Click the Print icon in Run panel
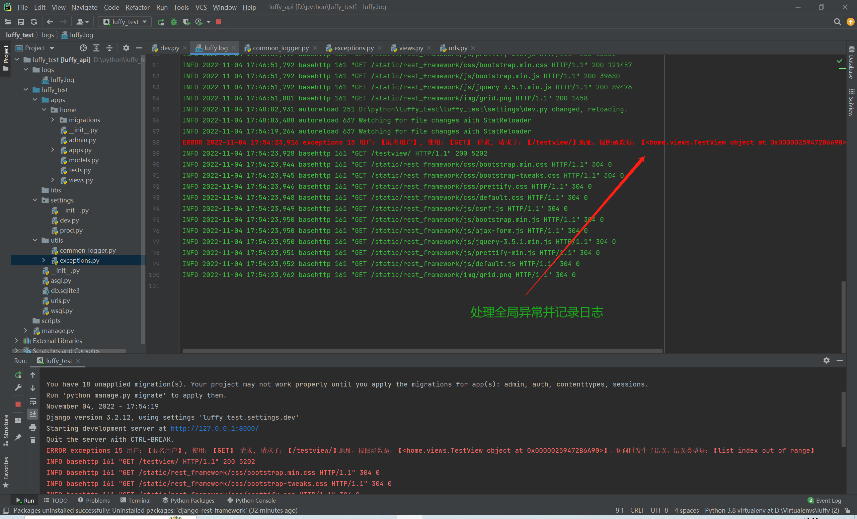The height and width of the screenshot is (519, 857). click(x=33, y=428)
